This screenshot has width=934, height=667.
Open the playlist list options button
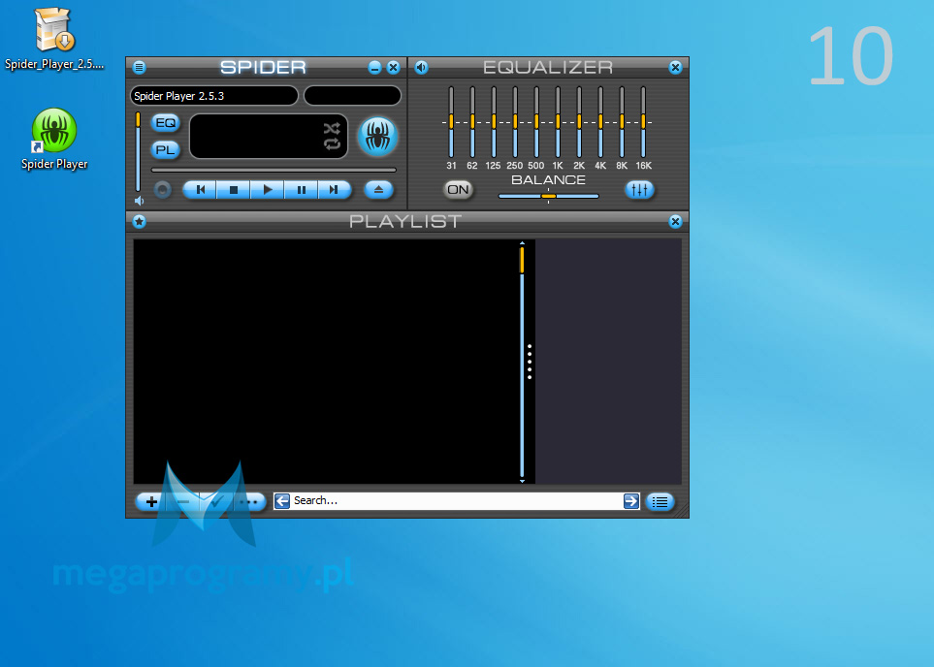pyautogui.click(x=660, y=502)
